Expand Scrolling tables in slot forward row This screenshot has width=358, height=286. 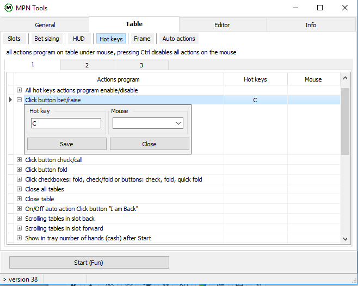coord(20,228)
